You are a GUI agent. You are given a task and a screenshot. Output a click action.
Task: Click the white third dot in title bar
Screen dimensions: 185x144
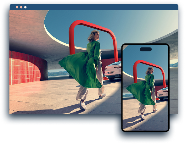pos(25,7)
